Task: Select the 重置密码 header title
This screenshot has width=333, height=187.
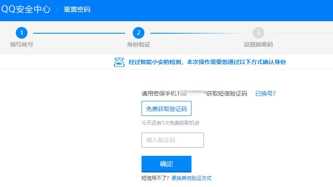Action: pyautogui.click(x=77, y=9)
